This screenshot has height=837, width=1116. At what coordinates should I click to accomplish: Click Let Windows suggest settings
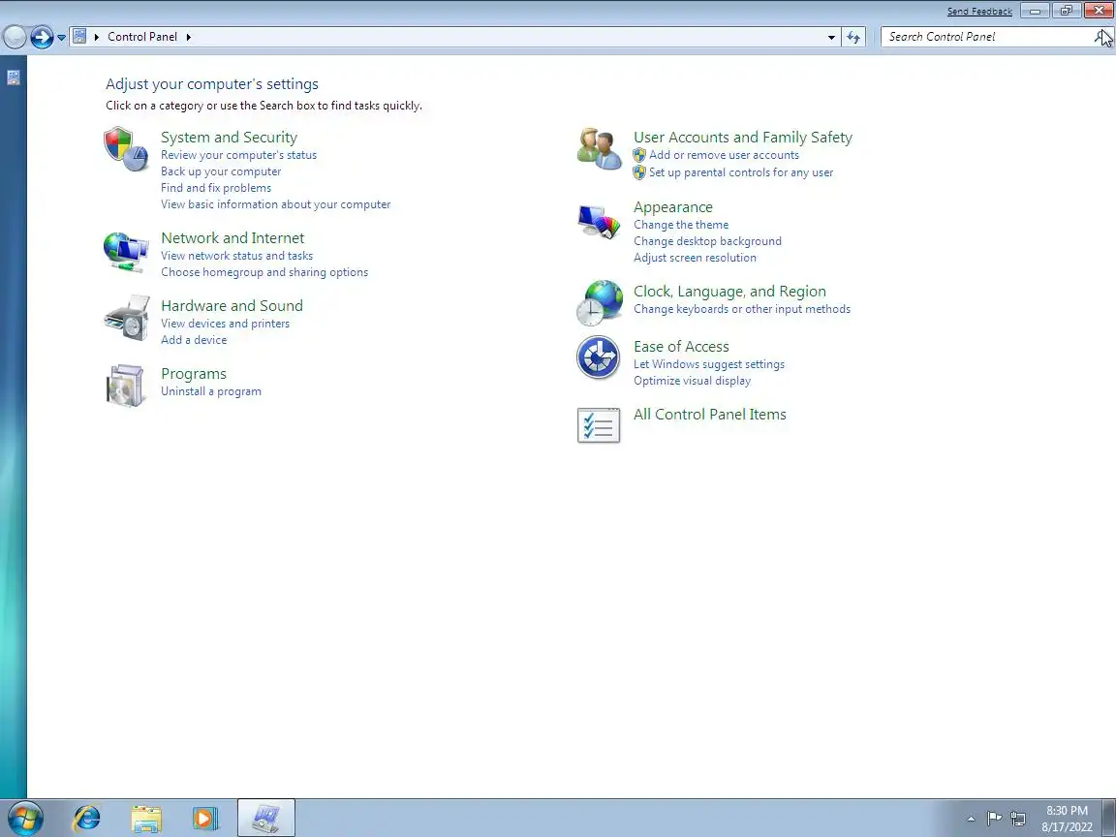pyautogui.click(x=709, y=364)
